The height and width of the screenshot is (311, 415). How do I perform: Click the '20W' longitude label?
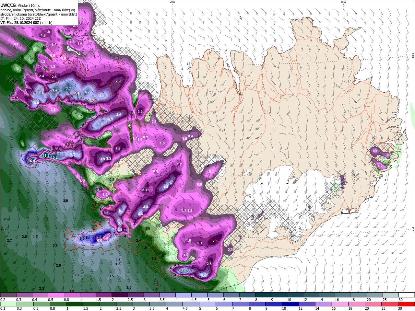[172, 2]
